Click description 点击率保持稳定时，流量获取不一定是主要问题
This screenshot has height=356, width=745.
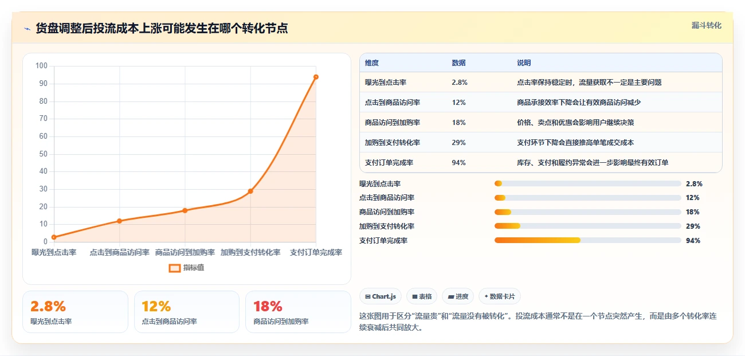(589, 83)
